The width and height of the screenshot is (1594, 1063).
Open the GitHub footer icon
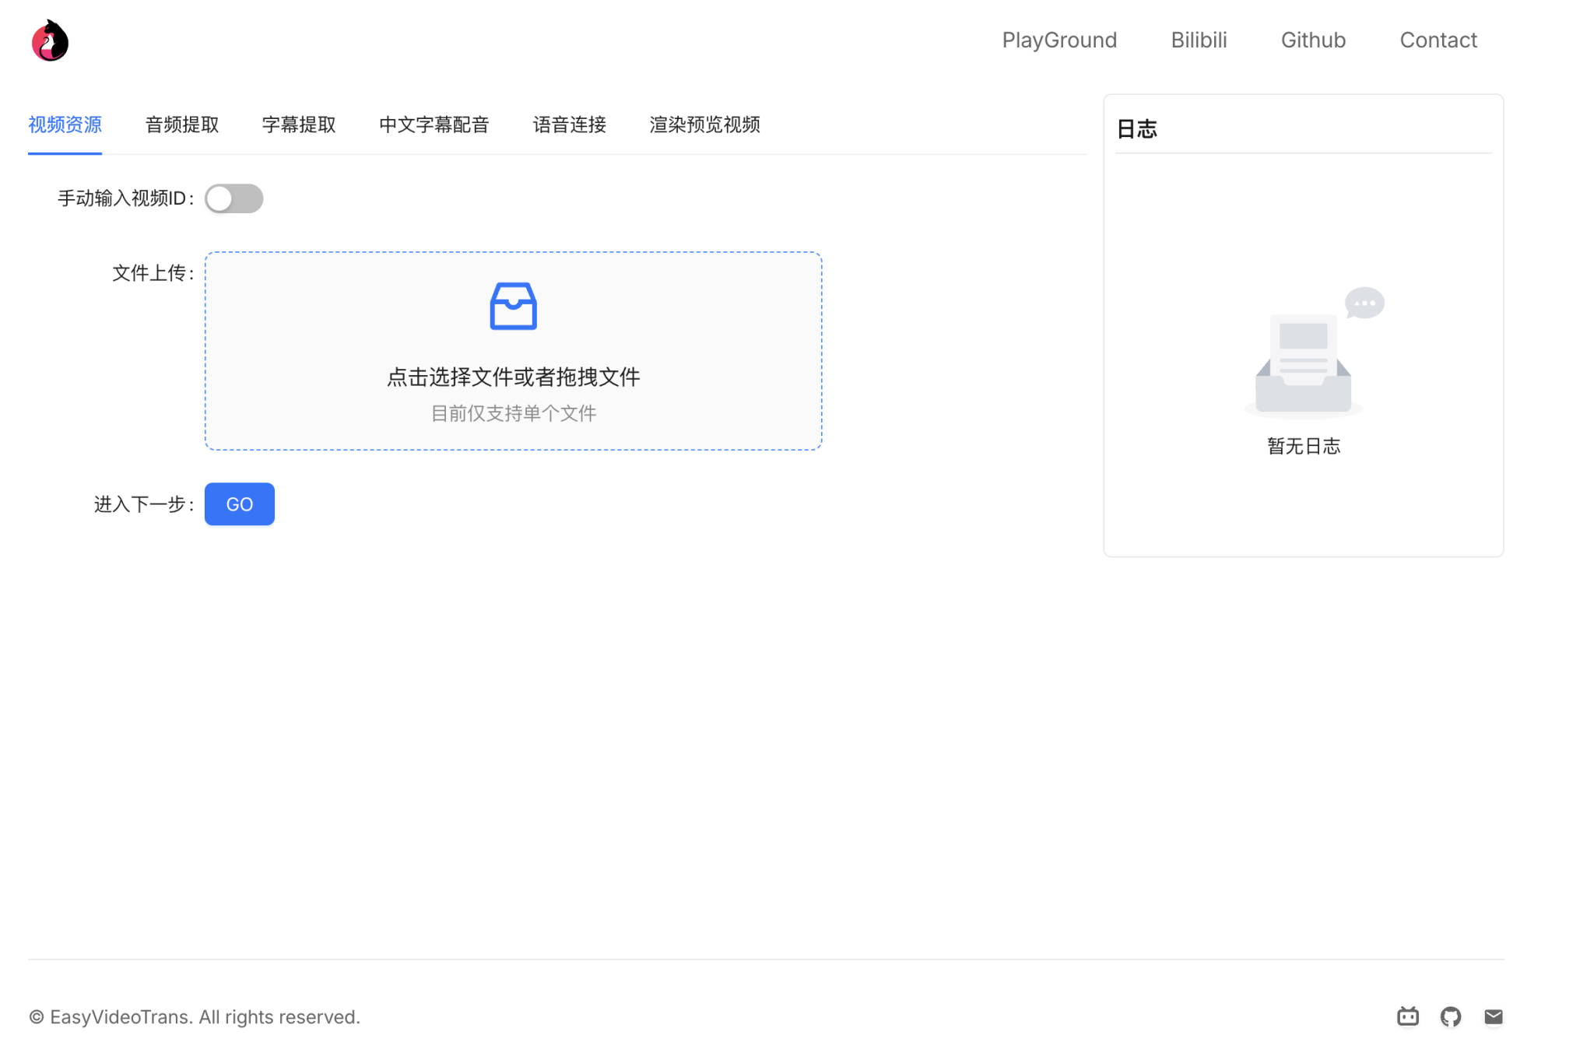click(1450, 1016)
